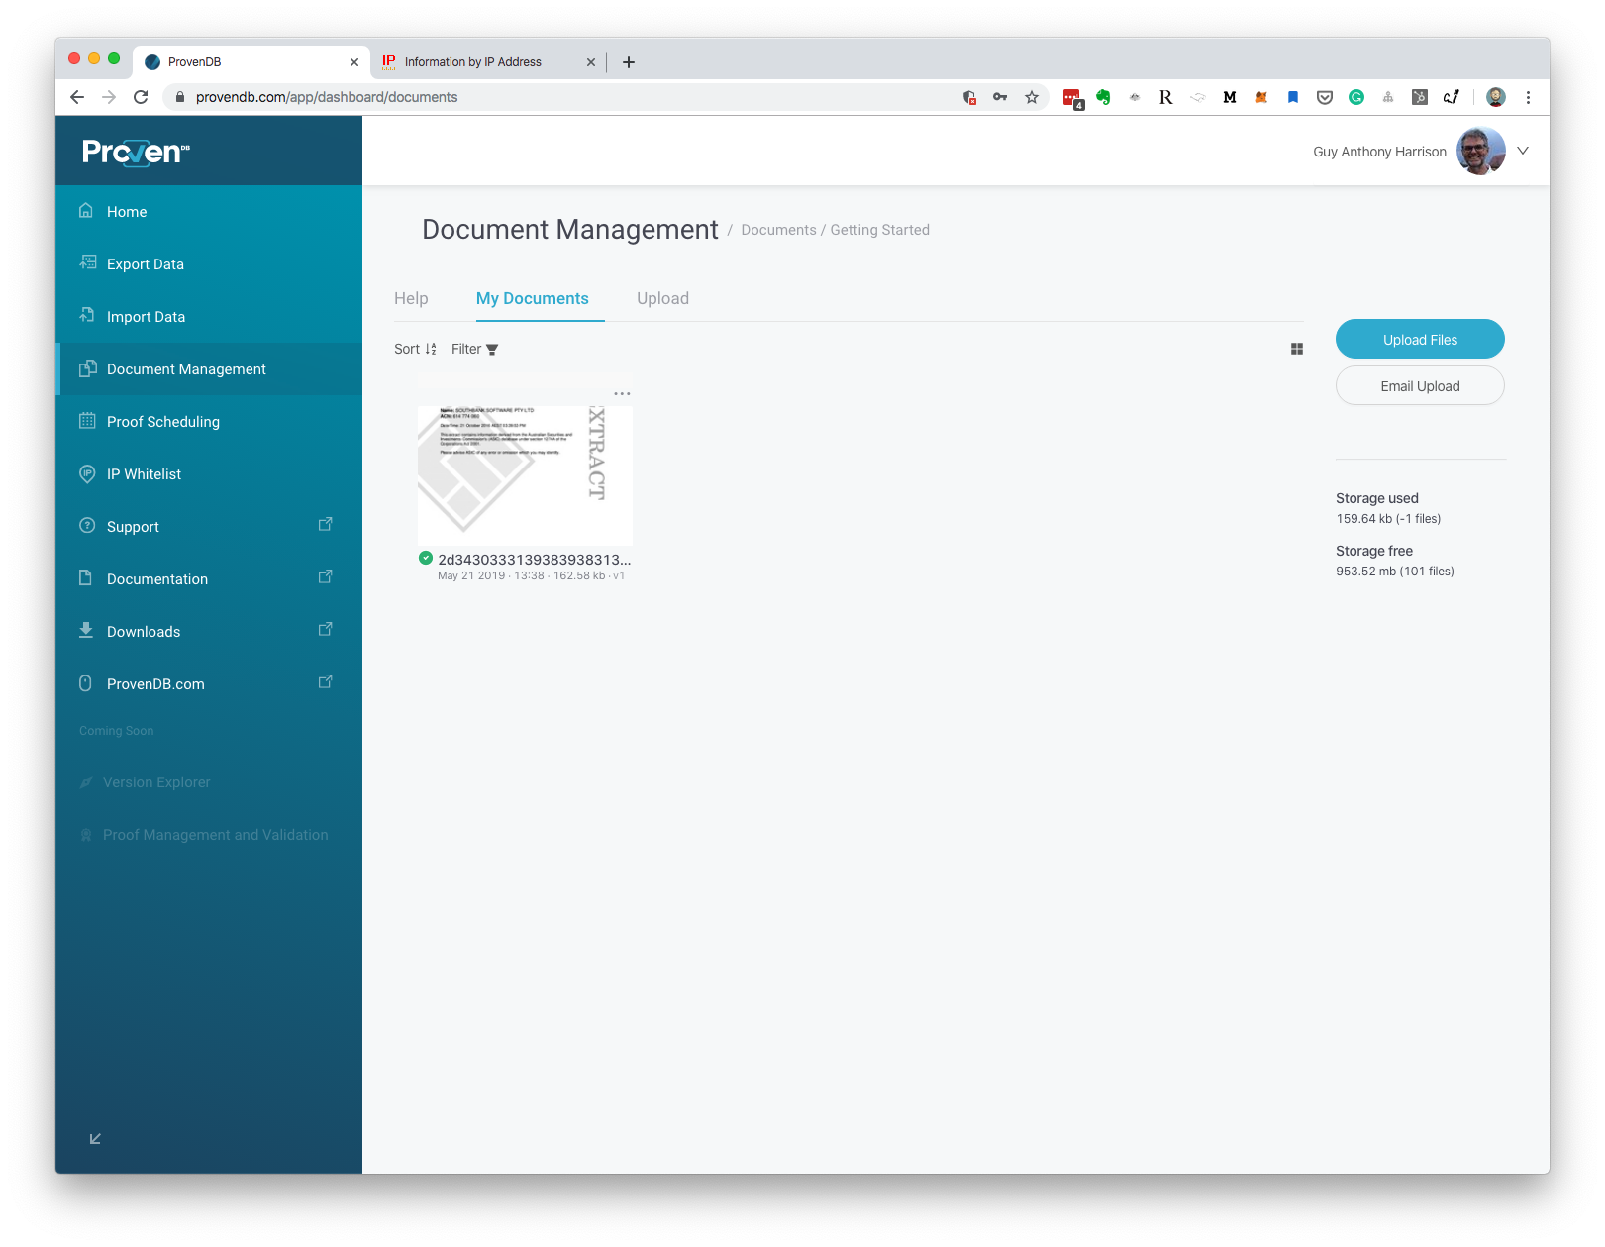Open the Sort options
This screenshot has width=1605, height=1247.
coord(415,349)
